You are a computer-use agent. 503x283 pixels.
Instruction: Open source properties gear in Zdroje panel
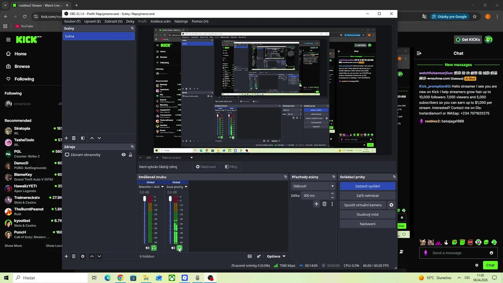click(x=83, y=256)
